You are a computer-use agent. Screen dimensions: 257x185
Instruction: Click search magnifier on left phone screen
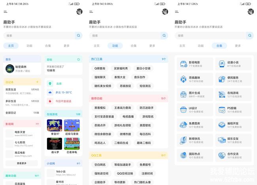tap(79, 36)
